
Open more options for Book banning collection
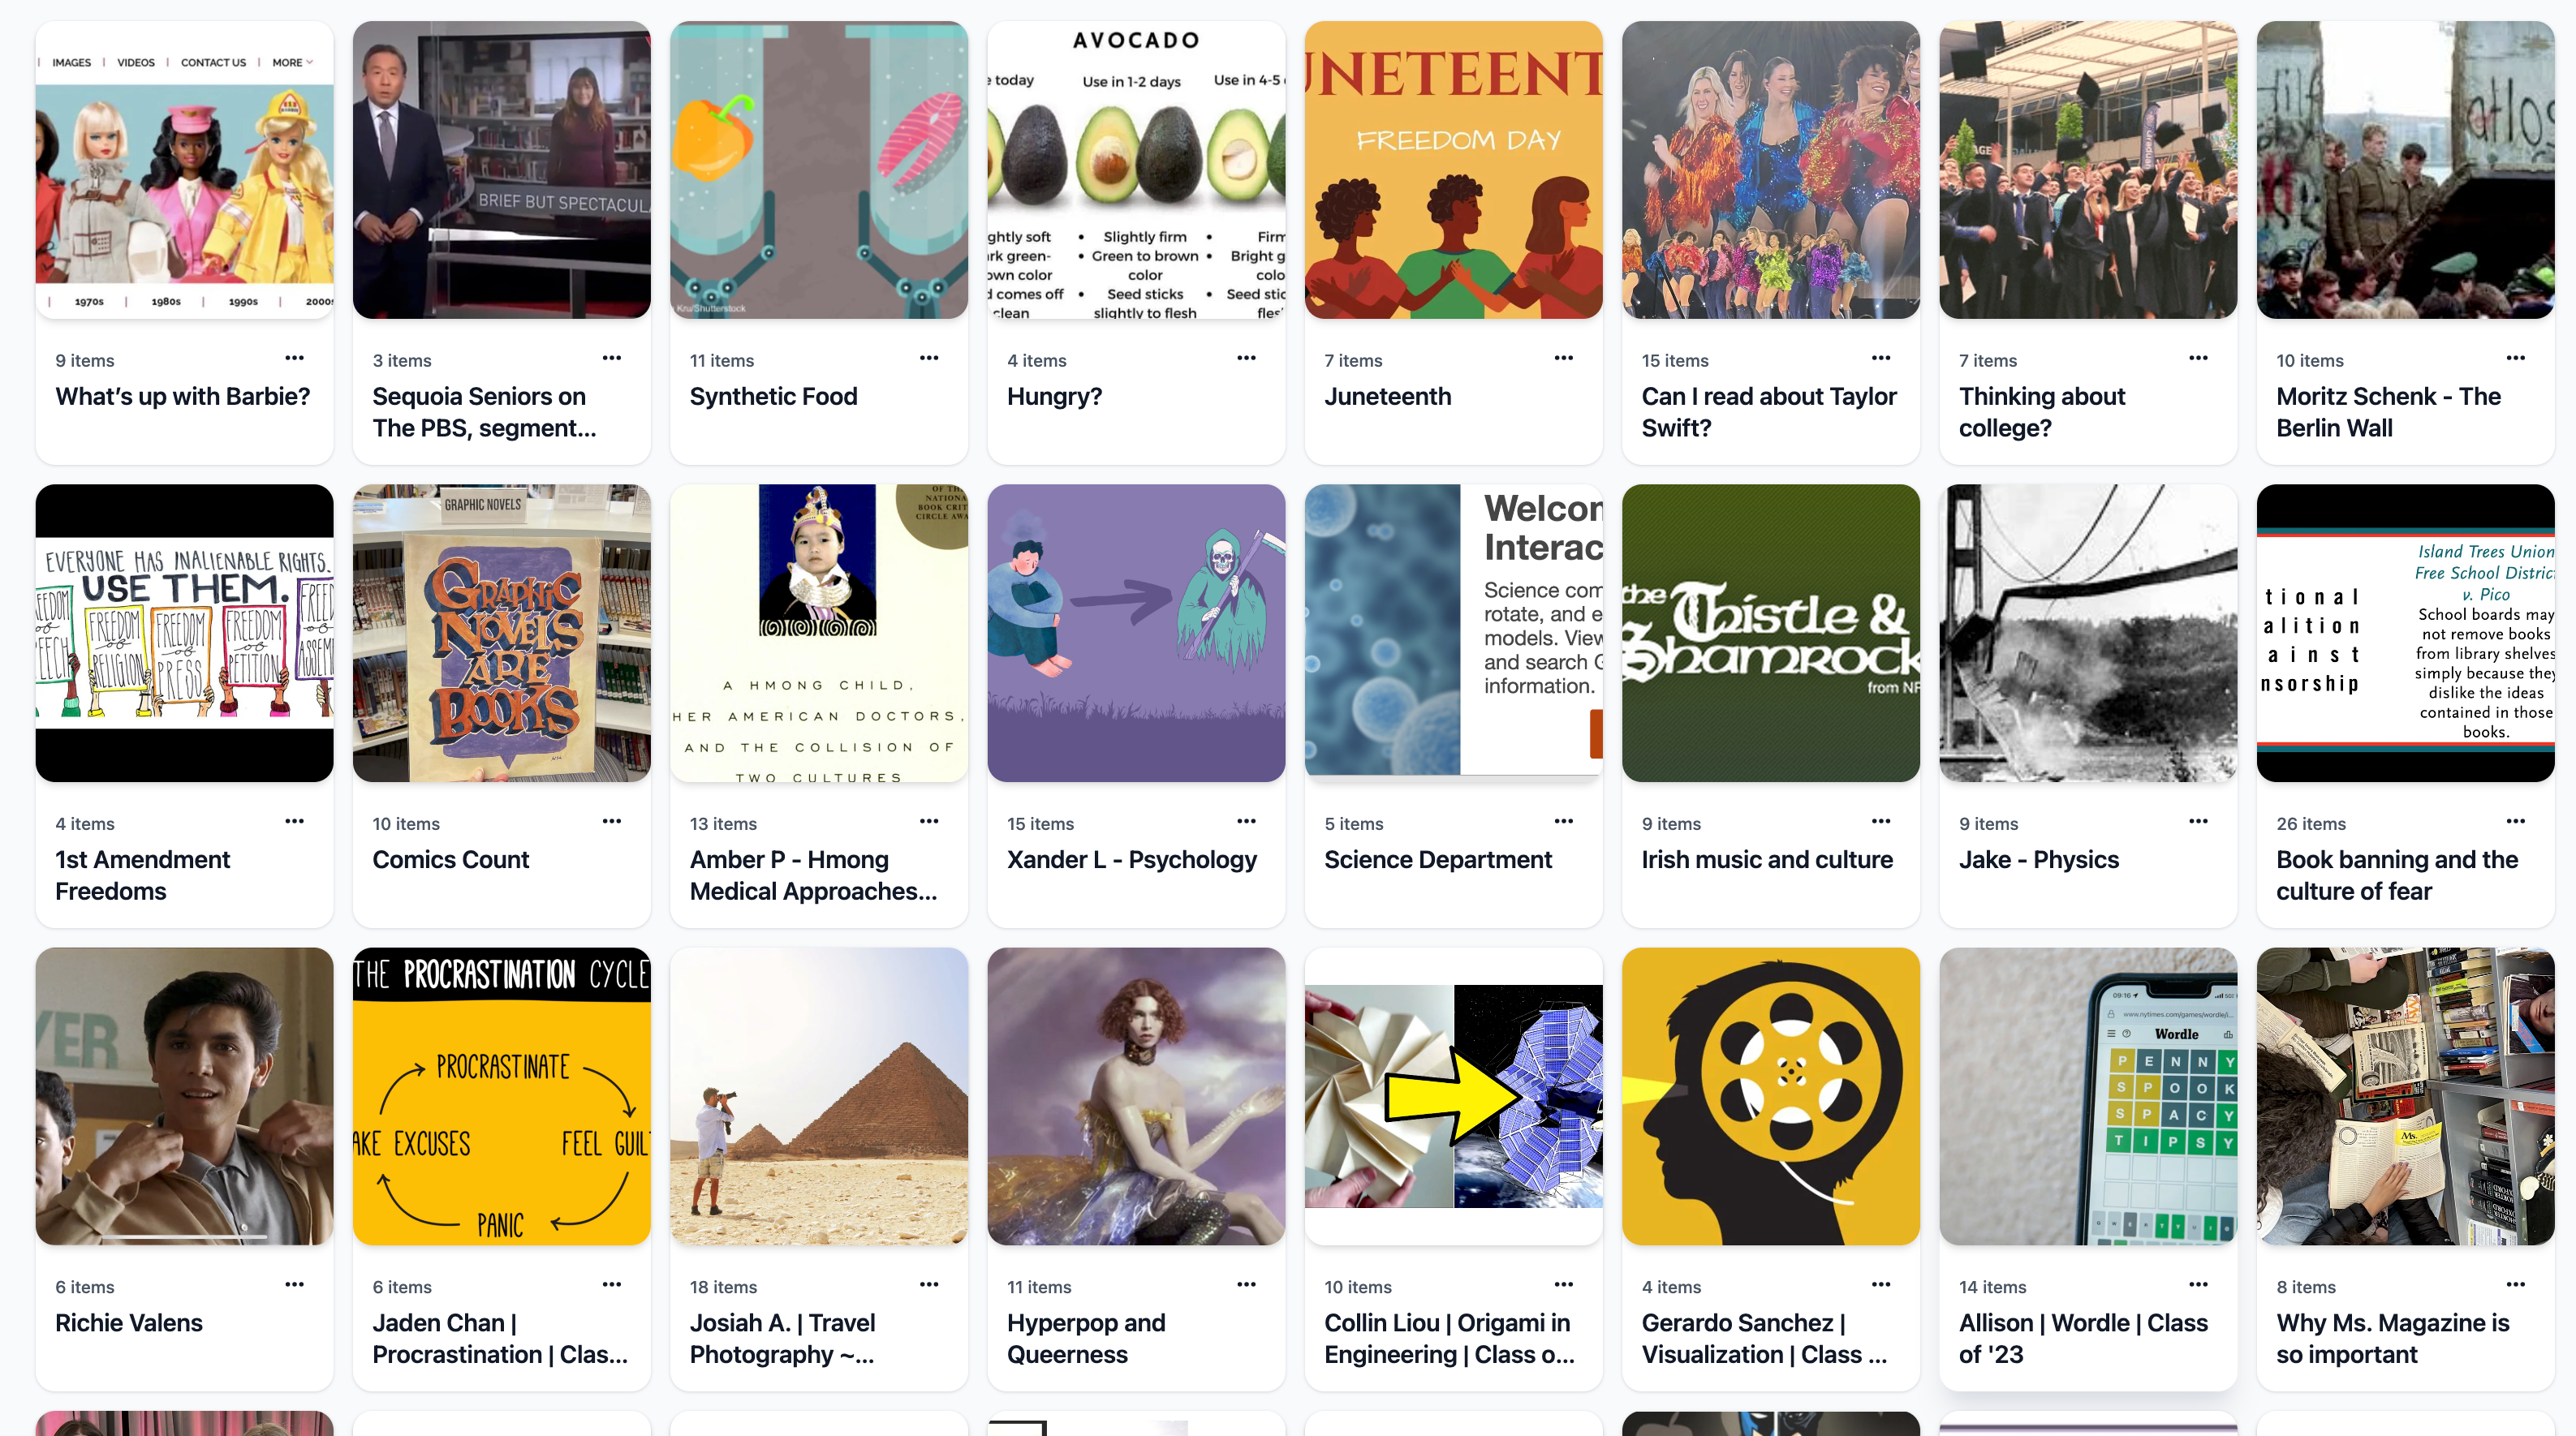tap(2516, 821)
